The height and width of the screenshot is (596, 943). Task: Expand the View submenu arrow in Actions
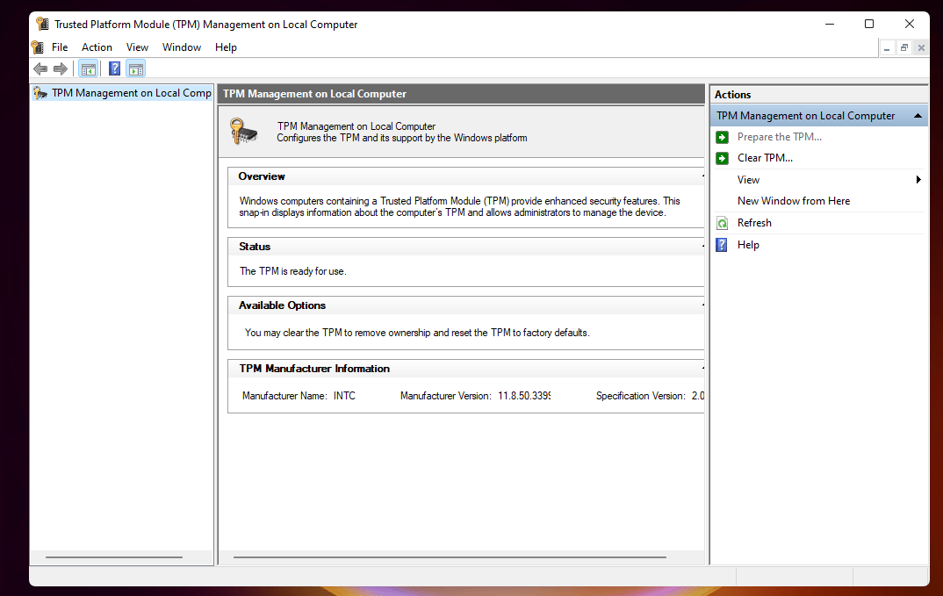click(918, 180)
